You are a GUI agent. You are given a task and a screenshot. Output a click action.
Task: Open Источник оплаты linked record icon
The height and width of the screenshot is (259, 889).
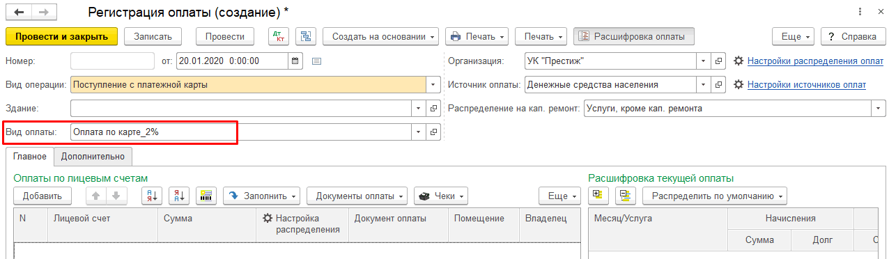coord(719,85)
